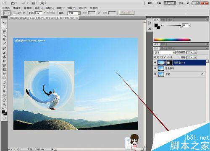210x151 pixels.
Task: Switch to the 摄影 workspace
Action: [150, 3]
